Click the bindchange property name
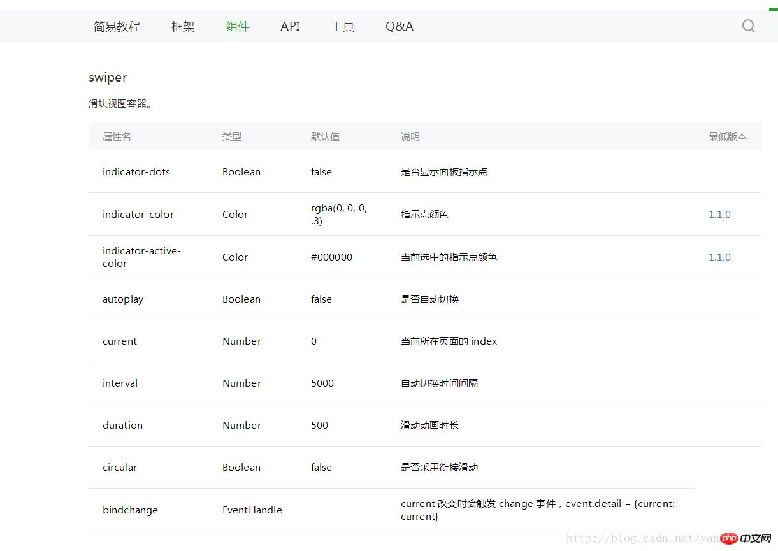The image size is (778, 551). coord(130,510)
